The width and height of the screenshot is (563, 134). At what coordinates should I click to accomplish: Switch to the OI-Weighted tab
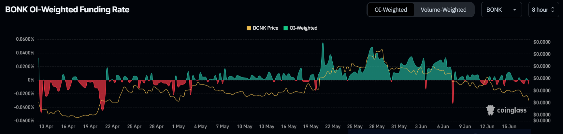[391, 10]
